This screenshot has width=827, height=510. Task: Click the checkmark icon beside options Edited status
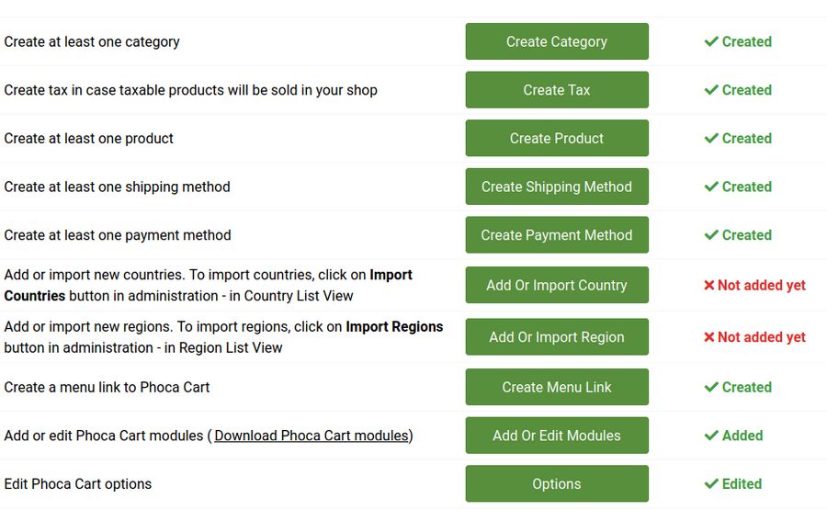coord(711,483)
